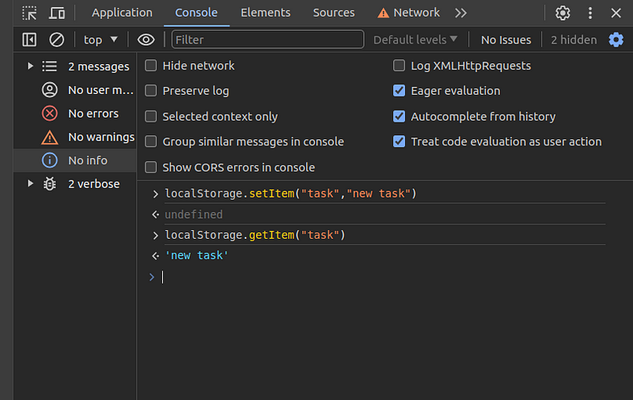The height and width of the screenshot is (400, 633).
Task: Open the Network tab
Action: coord(408,13)
